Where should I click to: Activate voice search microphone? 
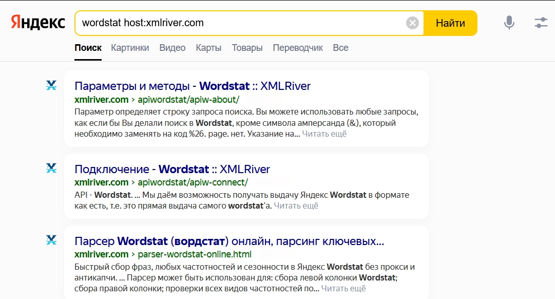point(509,23)
